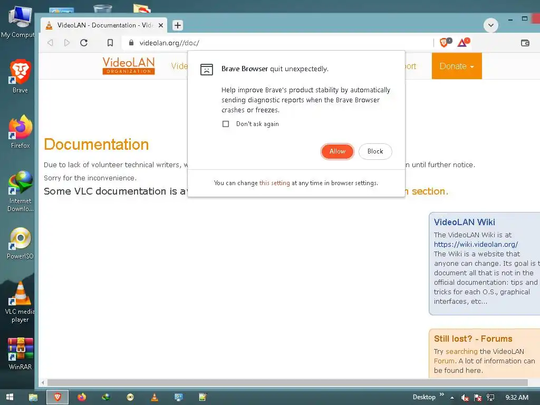Image resolution: width=540 pixels, height=405 pixels.
Task: Launch Internet Download Manager from taskbar
Action: [106, 397]
